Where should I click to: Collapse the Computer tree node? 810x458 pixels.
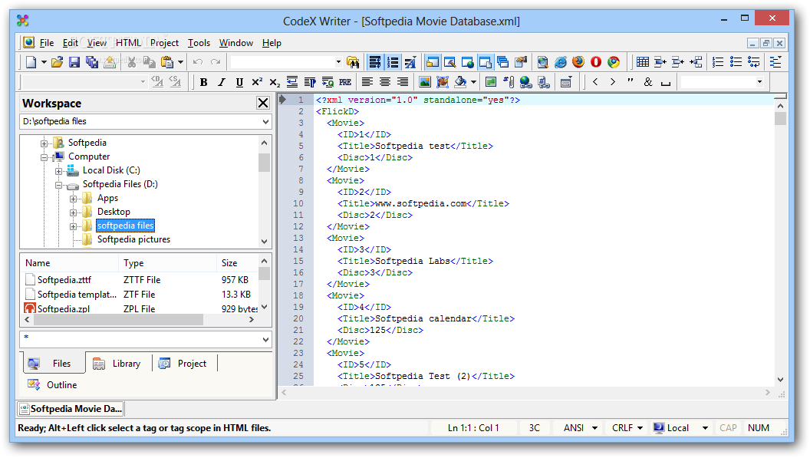44,157
